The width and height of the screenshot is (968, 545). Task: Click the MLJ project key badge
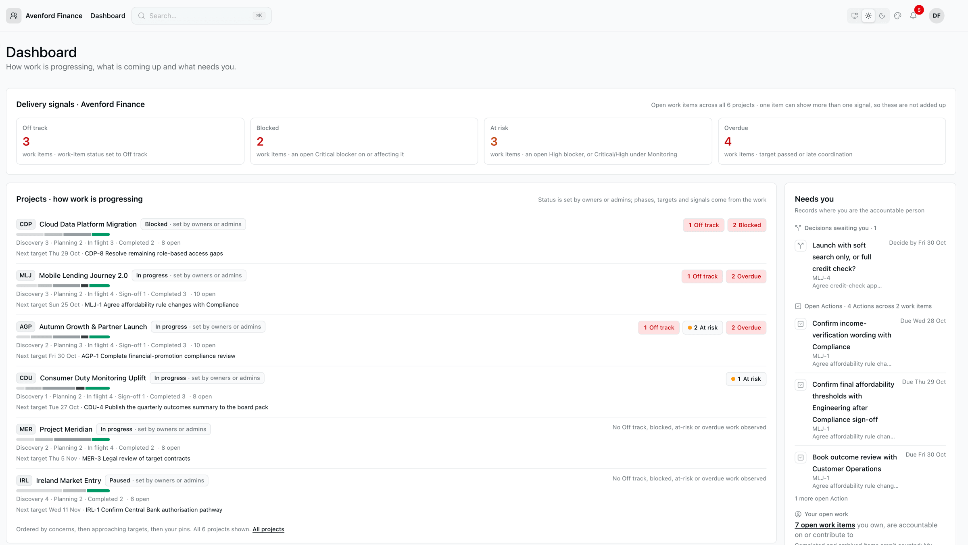click(25, 276)
